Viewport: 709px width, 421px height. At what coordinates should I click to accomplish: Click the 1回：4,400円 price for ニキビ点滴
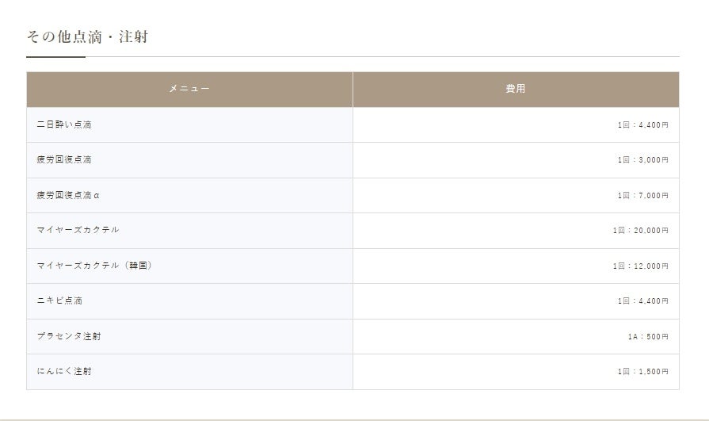[x=643, y=301]
